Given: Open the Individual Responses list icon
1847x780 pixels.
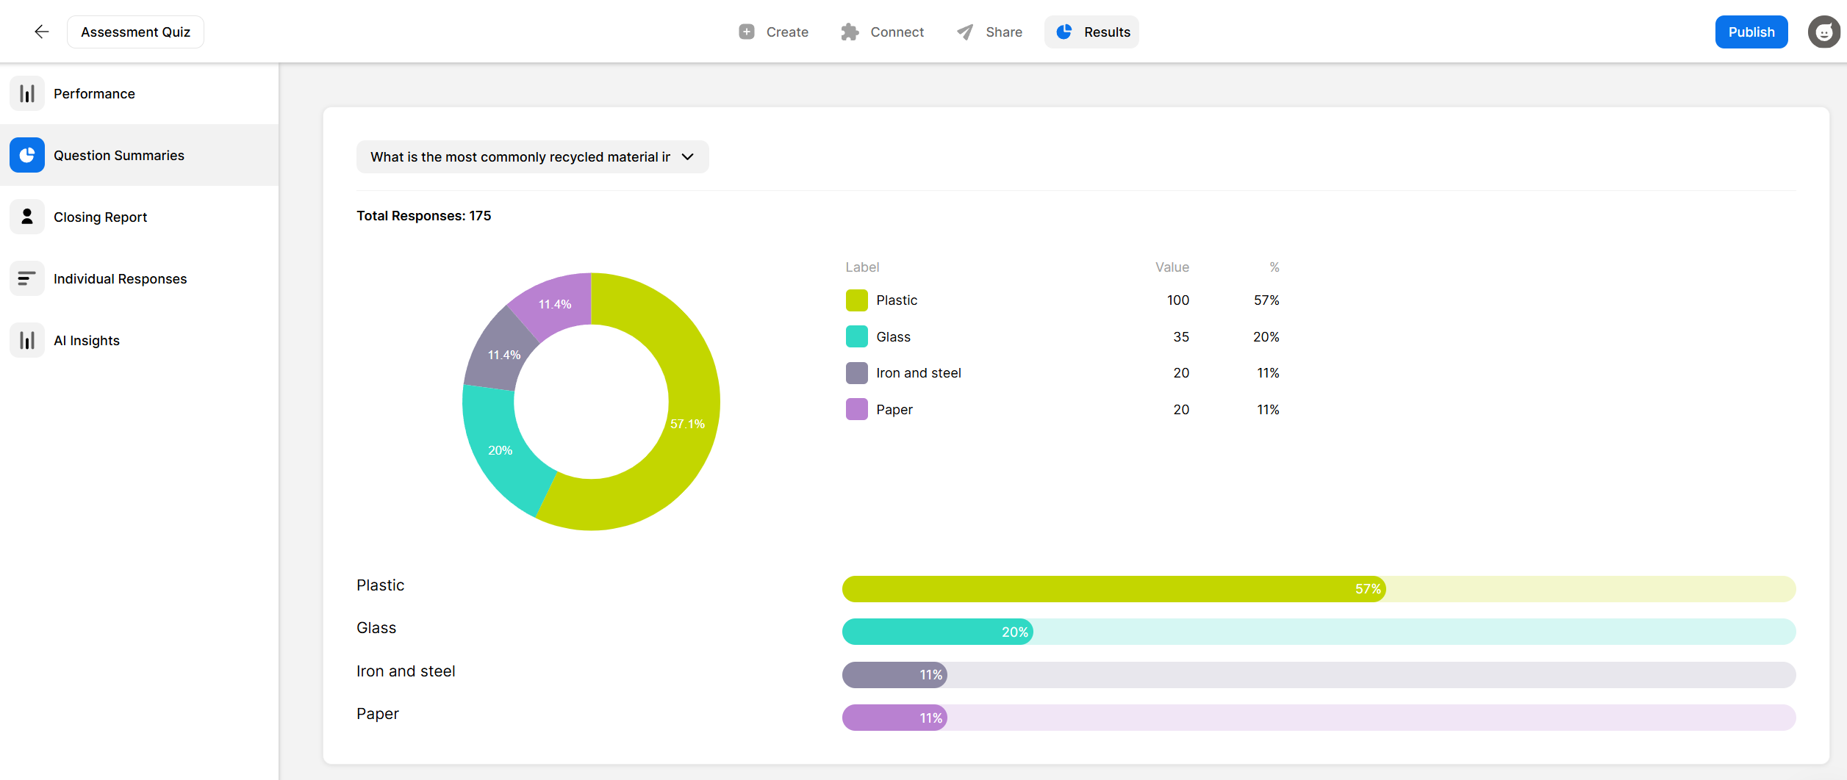Looking at the screenshot, I should point(27,278).
